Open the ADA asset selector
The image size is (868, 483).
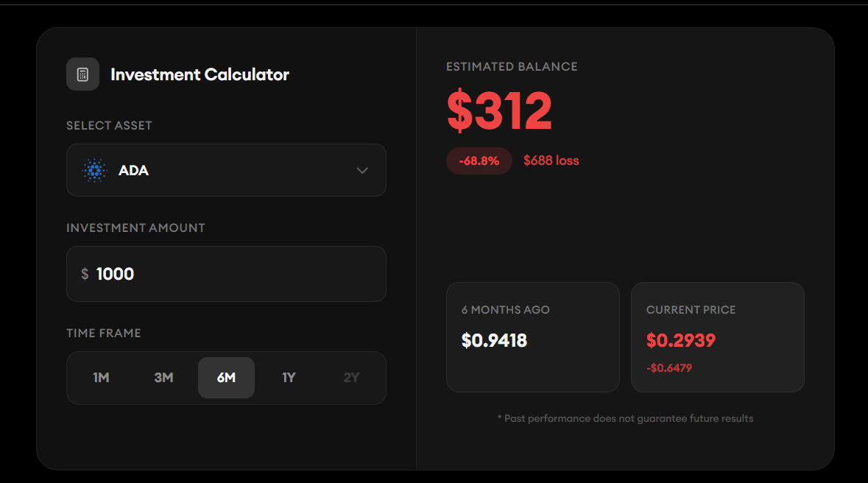pyautogui.click(x=226, y=170)
